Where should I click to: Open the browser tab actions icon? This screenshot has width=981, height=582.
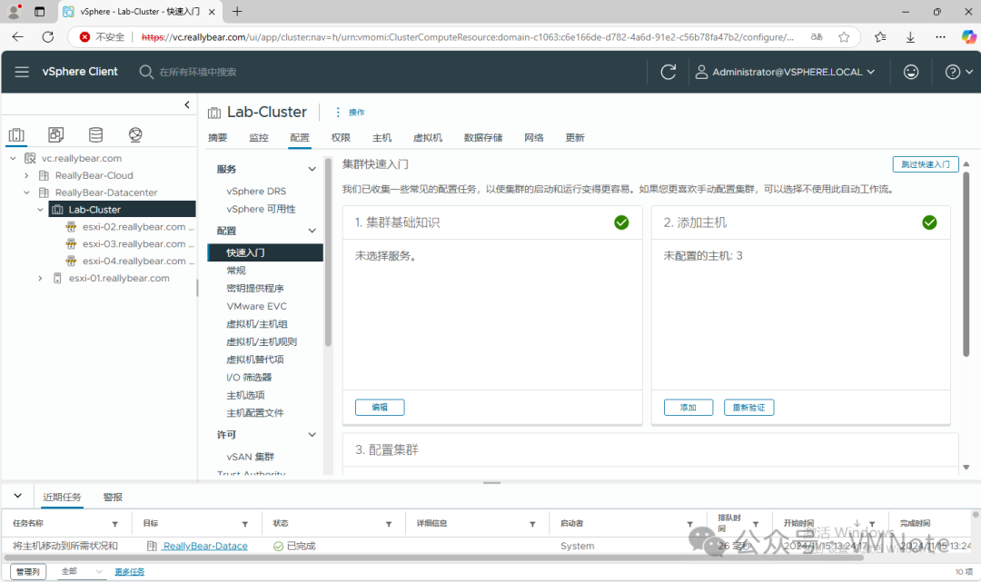[39, 11]
